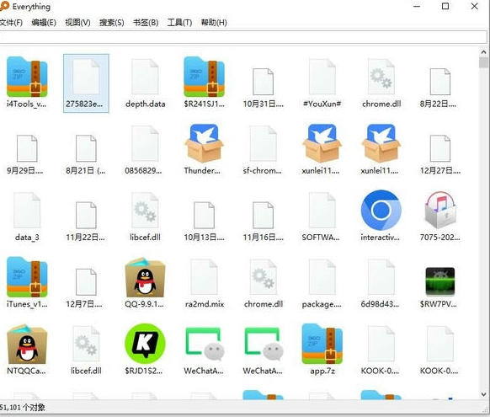Select the QQ-9.9.1 penguin installer icon

(x=145, y=277)
